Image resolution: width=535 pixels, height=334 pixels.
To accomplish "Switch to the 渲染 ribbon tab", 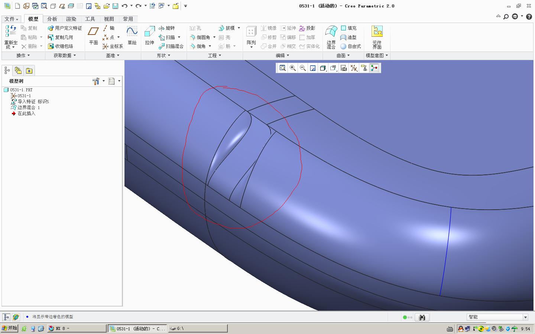I will click(71, 19).
